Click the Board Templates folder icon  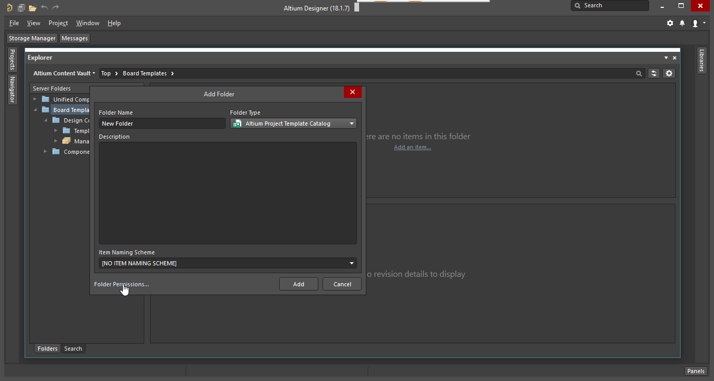click(45, 110)
